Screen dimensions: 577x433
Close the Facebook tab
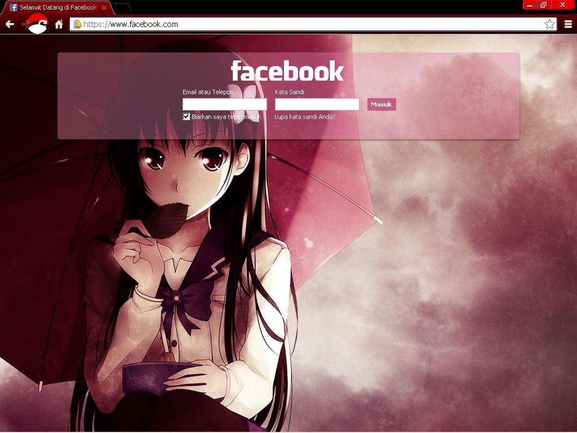coord(104,7)
